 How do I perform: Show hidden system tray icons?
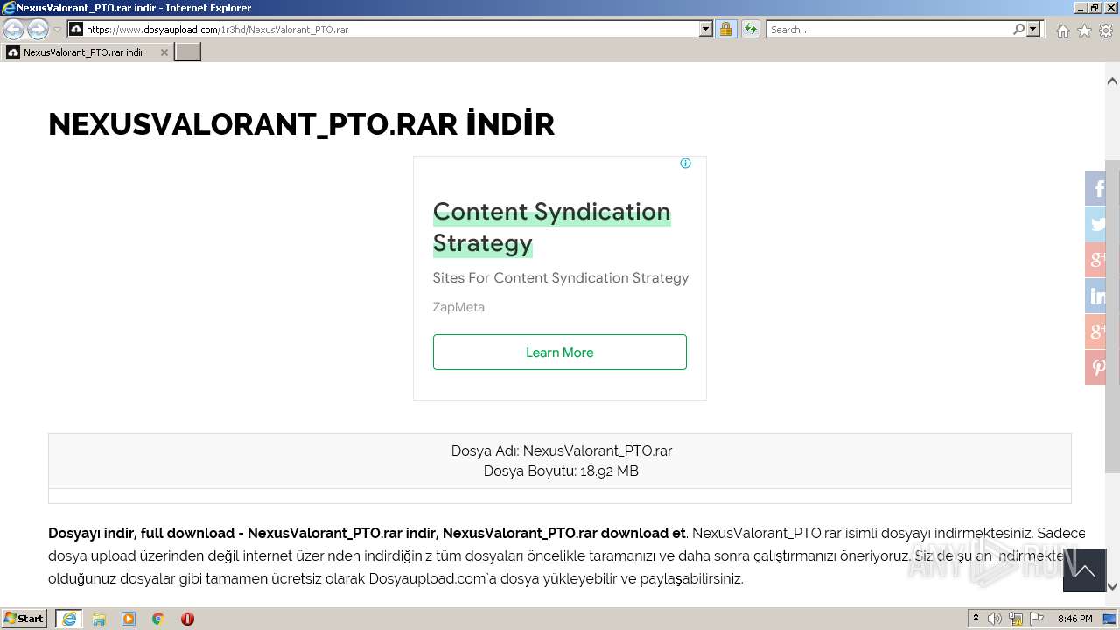tap(976, 619)
